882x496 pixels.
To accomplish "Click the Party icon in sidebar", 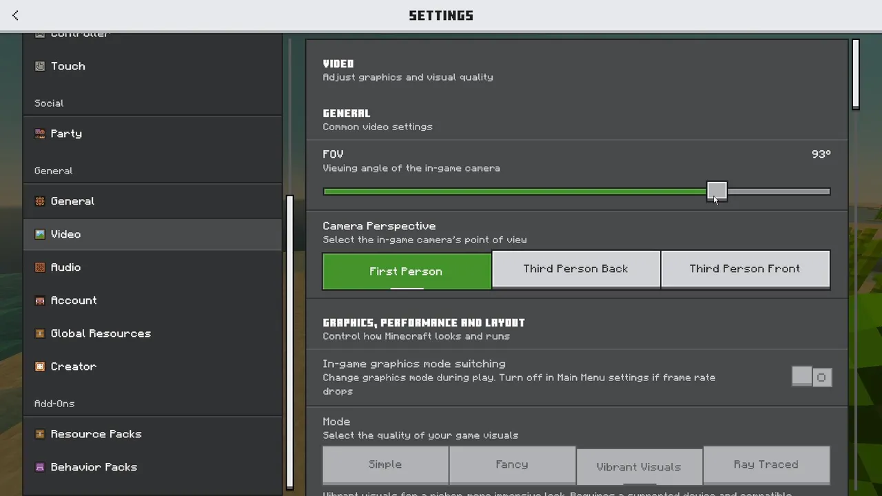I will 40,134.
